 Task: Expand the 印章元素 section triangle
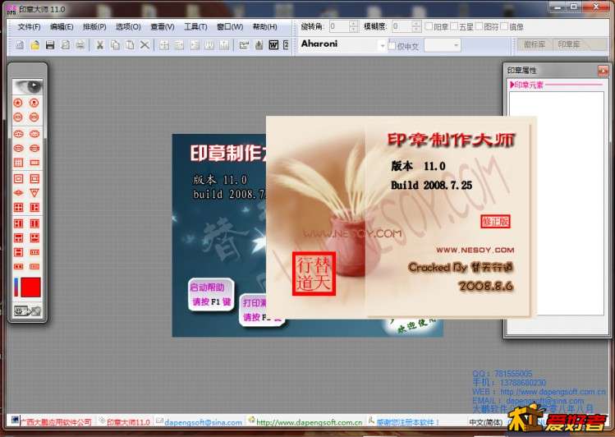coord(512,85)
